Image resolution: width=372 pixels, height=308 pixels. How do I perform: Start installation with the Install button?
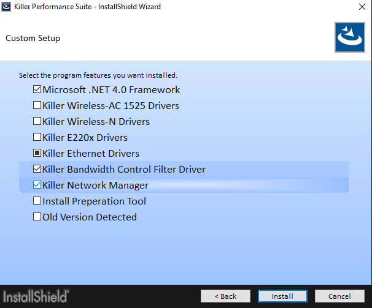(282, 296)
